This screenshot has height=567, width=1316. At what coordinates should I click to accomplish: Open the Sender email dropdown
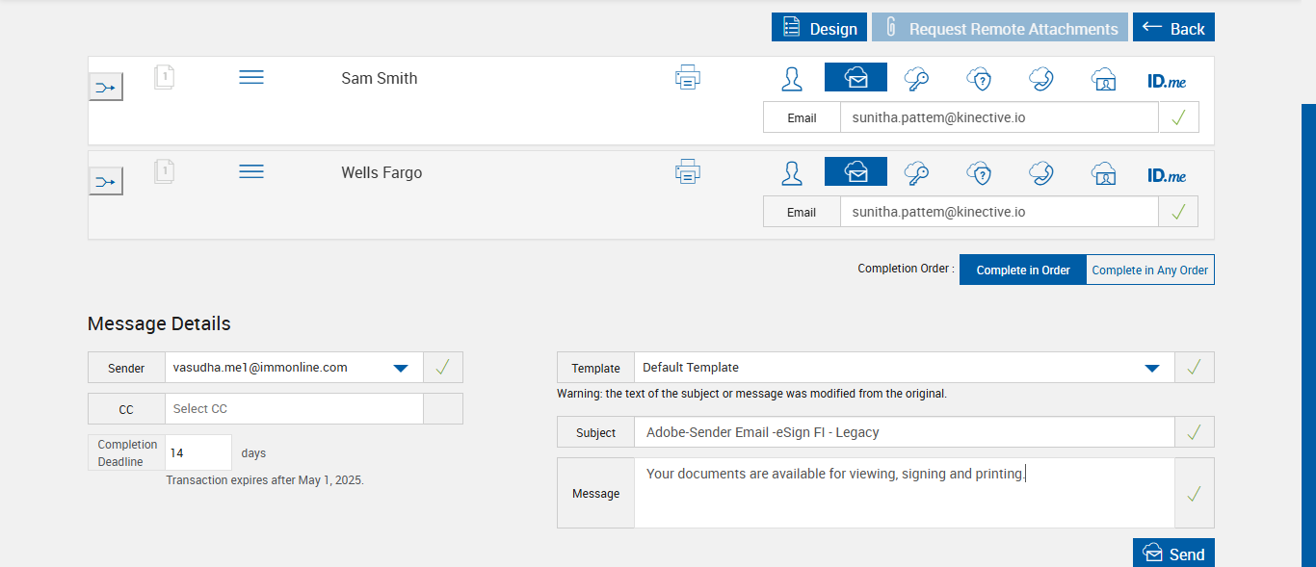[x=401, y=368]
